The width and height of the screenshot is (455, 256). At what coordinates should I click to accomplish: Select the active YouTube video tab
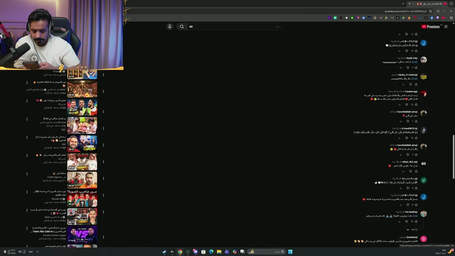428,4
